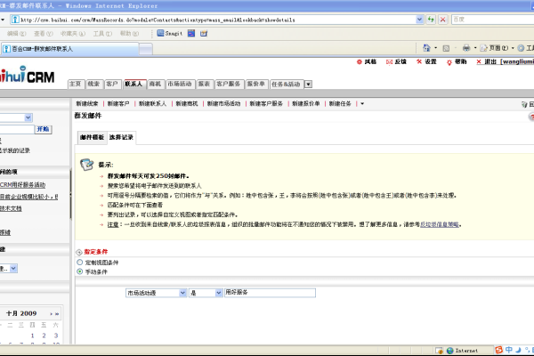The image size is (534, 356).
Task: Open the 收藏夹 menu
Action: point(73,34)
